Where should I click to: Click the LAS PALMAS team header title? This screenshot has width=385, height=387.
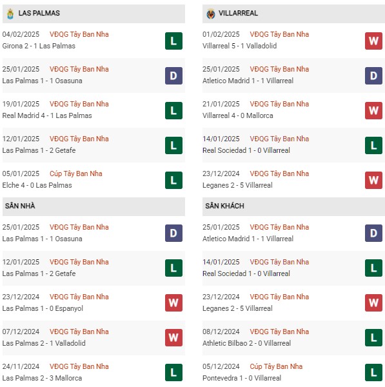[39, 13]
